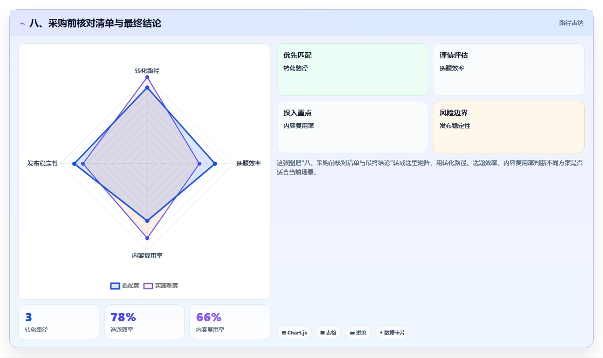
Task: Click the 路径雷达 label in the header
Action: tap(571, 23)
